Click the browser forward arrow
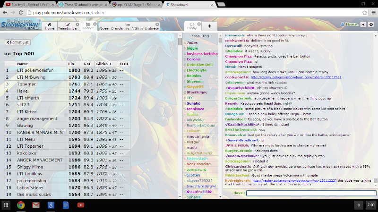The image size is (378, 212). click(x=13, y=13)
